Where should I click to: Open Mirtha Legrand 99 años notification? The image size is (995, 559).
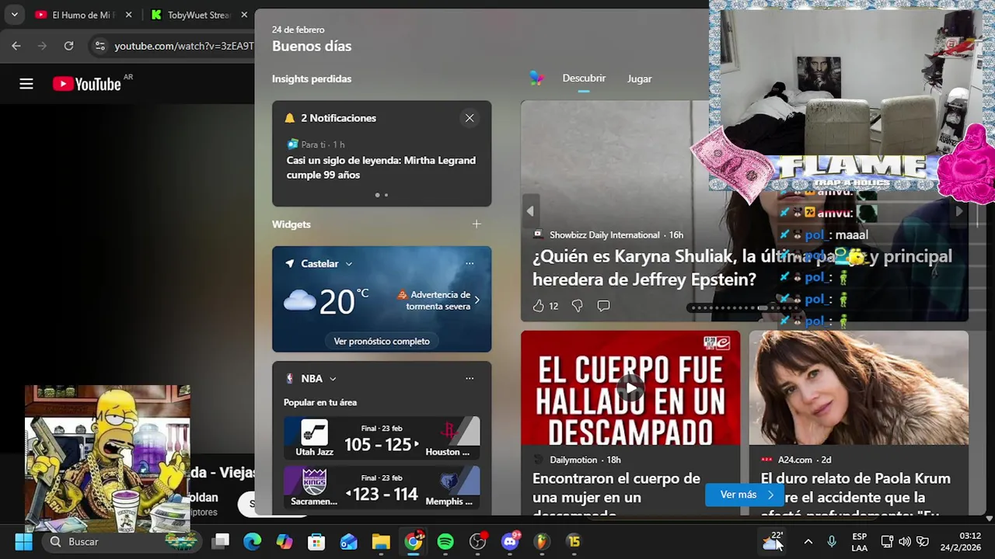point(381,168)
